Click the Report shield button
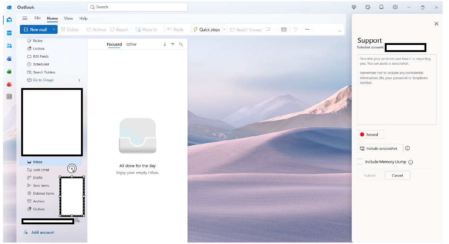449x244 pixels. (x=119, y=30)
